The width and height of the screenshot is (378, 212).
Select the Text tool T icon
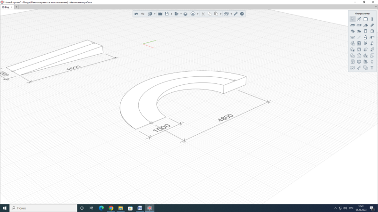(372, 68)
